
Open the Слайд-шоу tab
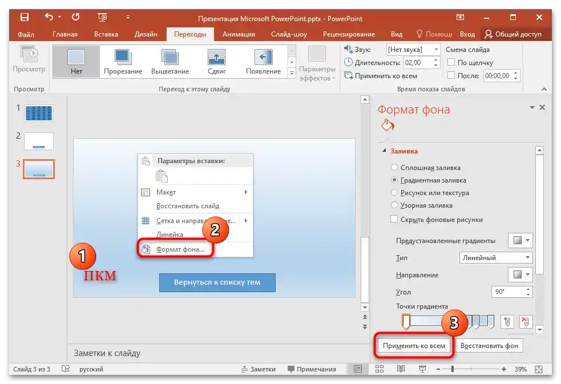coord(289,34)
